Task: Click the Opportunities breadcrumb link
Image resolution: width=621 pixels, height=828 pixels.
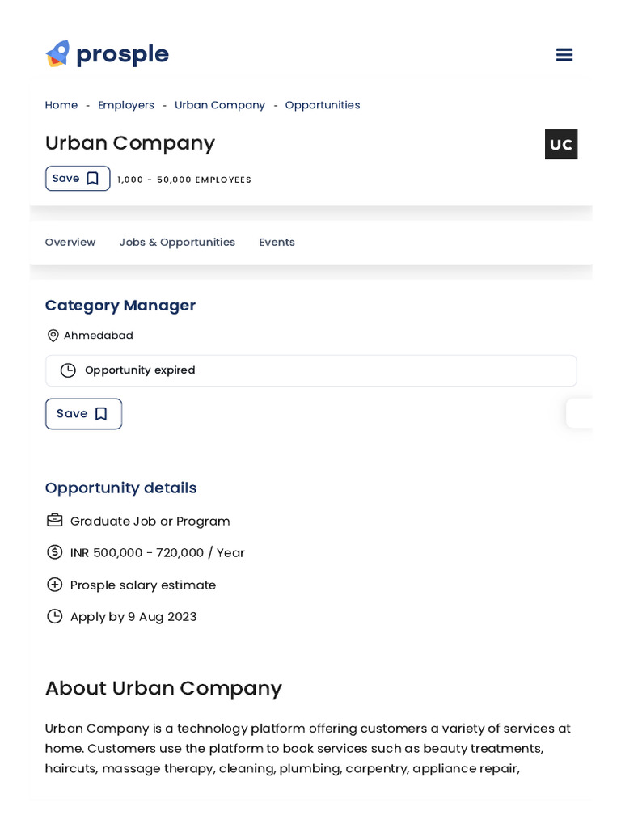Action: pos(323,105)
